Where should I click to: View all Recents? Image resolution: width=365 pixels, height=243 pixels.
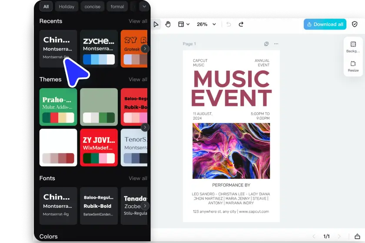tap(138, 21)
